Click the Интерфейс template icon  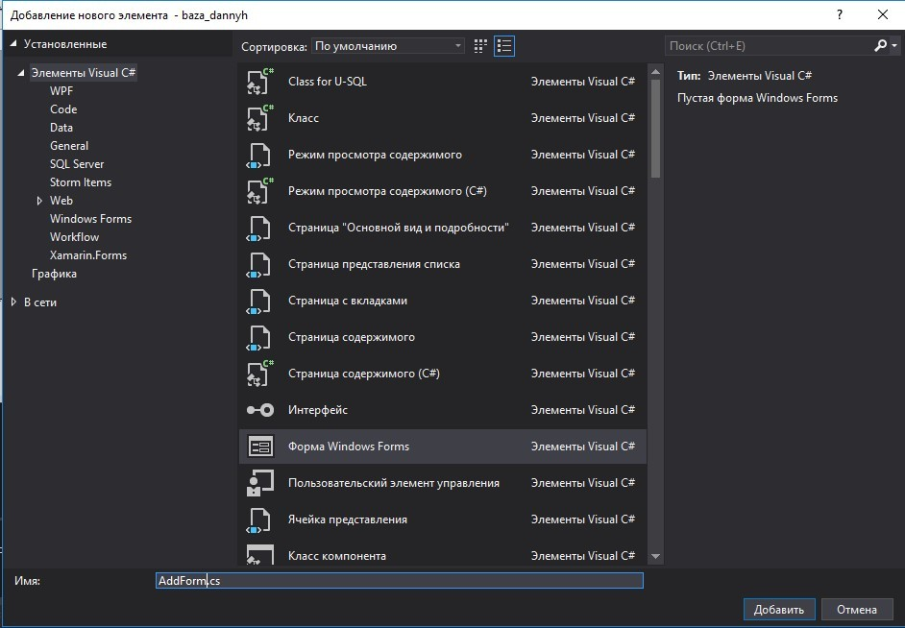[259, 410]
